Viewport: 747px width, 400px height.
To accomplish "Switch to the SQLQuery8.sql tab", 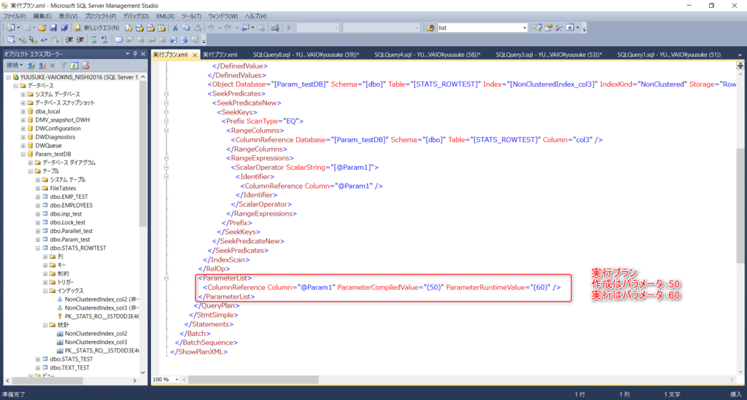I will click(x=306, y=55).
